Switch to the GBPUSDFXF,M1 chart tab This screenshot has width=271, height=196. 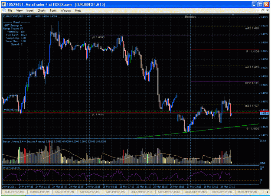coord(90,192)
